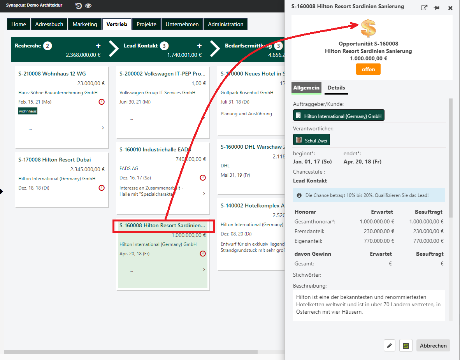Viewport: 460px width, 360px height.
Task: Click the red alert icon on Hilton Resort Dubai
Action: 102,188
